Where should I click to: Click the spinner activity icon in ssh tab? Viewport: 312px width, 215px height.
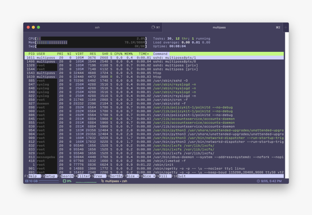point(153,27)
